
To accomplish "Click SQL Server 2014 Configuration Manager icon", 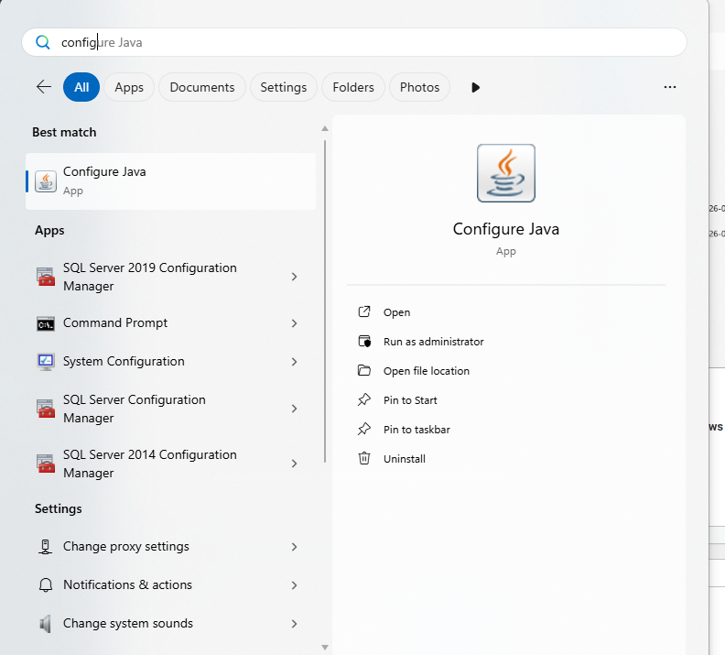I will [x=46, y=464].
